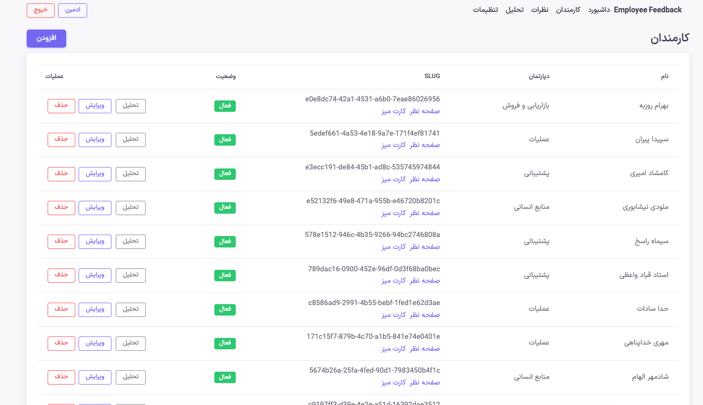Click name cell ملودی نیشابوری
The image size is (703, 405).
click(645, 207)
